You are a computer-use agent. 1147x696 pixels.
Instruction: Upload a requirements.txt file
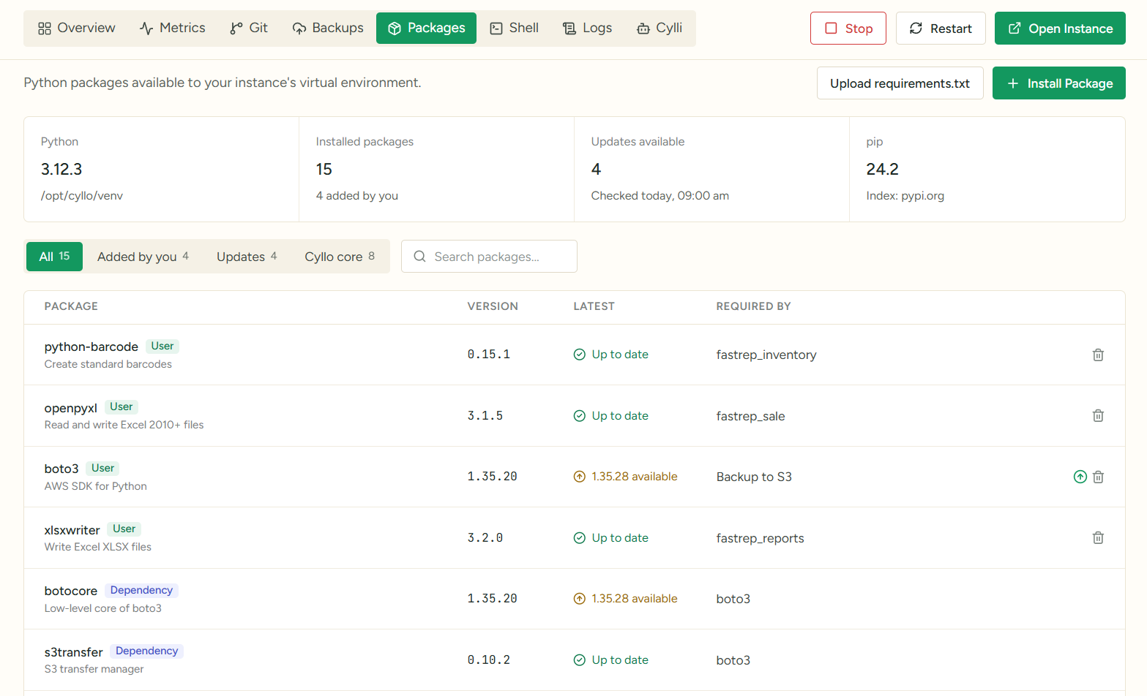coord(900,83)
